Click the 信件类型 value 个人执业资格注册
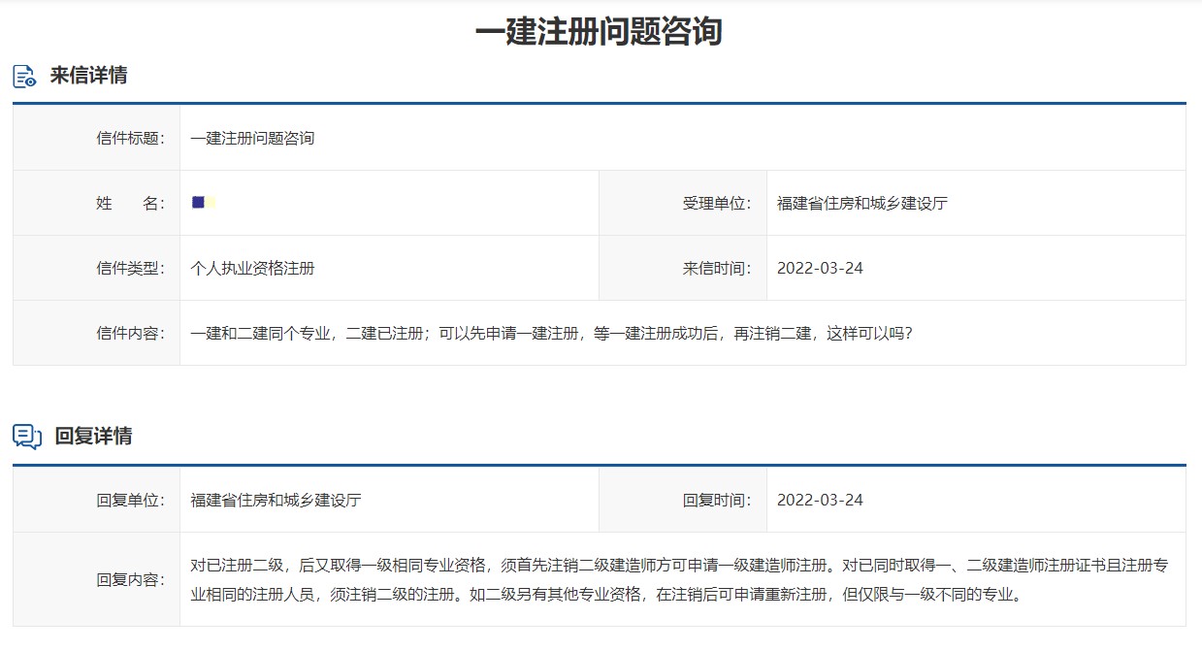1202x651 pixels. 250,267
